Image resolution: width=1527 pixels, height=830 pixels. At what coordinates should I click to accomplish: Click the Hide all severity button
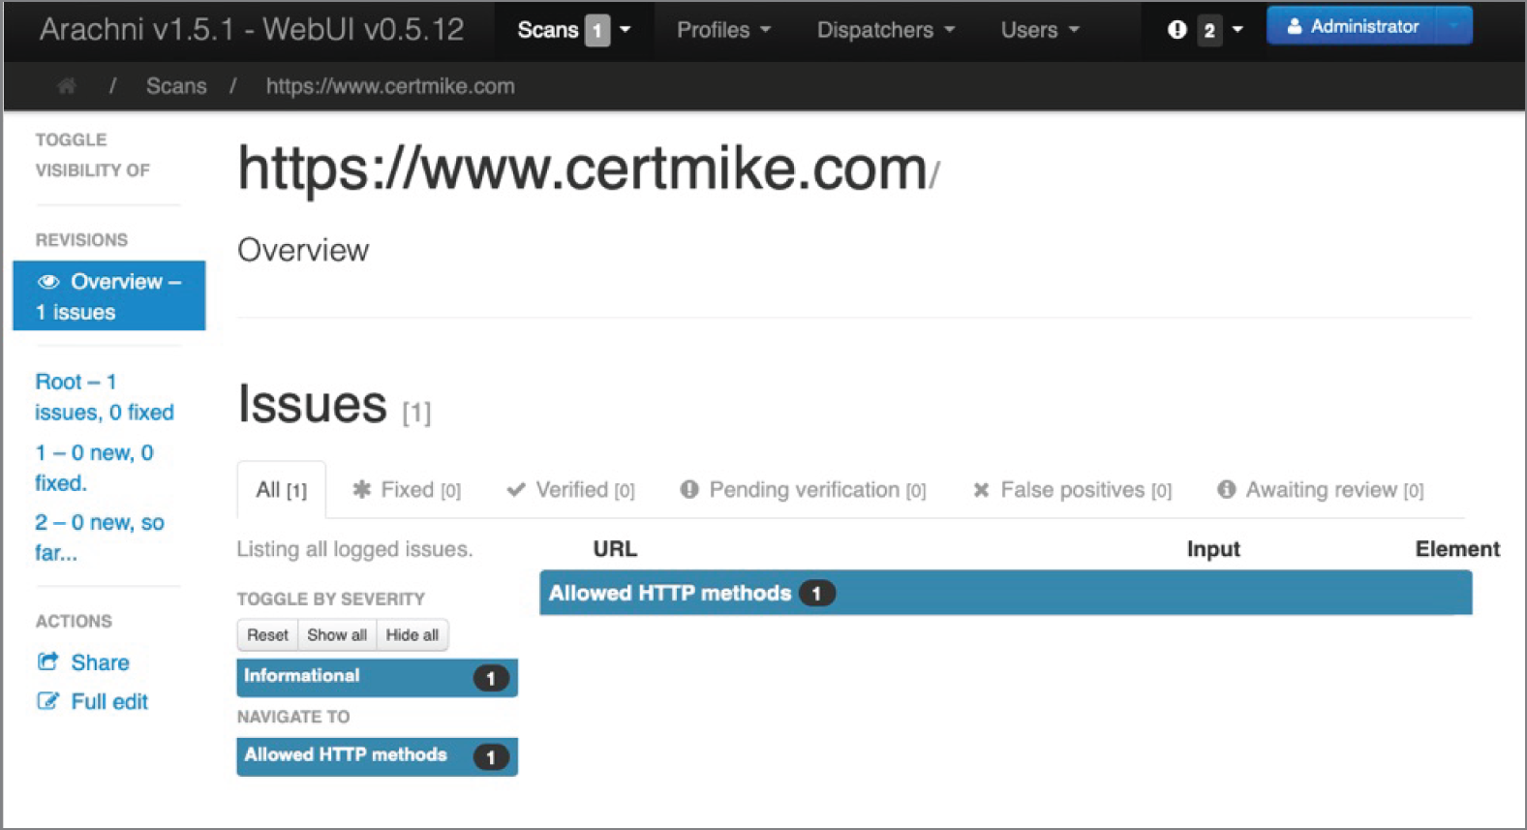pyautogui.click(x=412, y=635)
